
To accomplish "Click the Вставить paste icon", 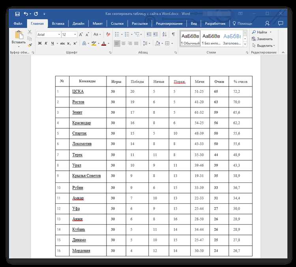I will [x=19, y=35].
